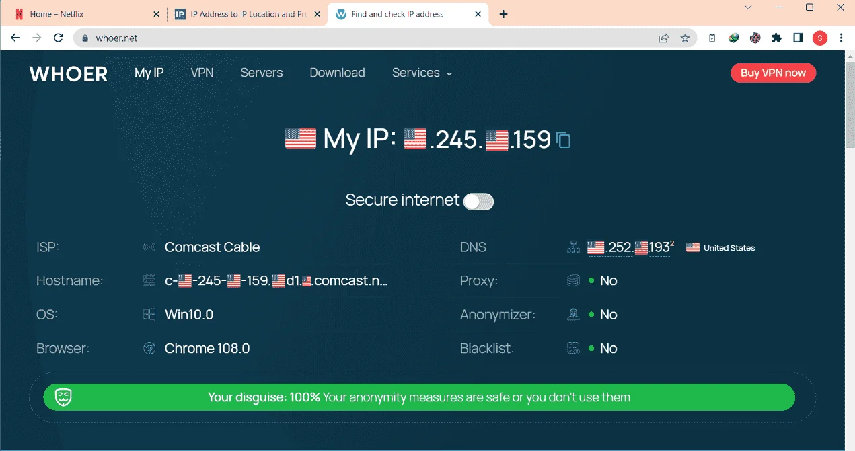
Task: Click the WHOER logo
Action: point(69,74)
